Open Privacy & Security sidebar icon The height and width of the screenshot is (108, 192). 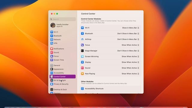tap(52, 84)
